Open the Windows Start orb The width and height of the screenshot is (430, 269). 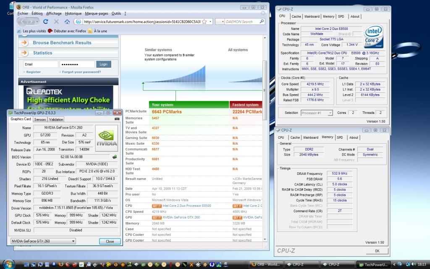(8, 264)
